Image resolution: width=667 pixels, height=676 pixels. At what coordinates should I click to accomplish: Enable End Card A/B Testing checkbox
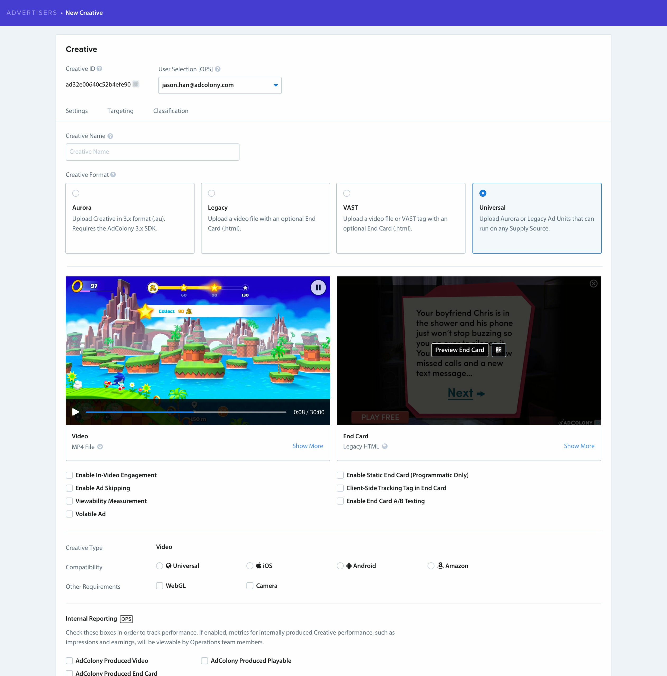[x=340, y=501]
